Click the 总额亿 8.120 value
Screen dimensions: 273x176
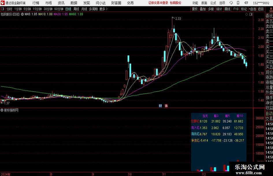[x=203, y=121]
